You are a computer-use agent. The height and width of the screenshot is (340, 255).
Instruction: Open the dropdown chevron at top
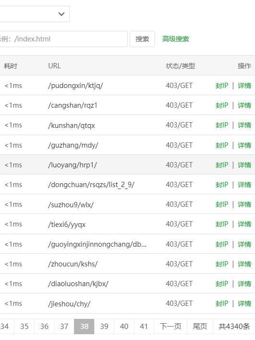tap(61, 14)
